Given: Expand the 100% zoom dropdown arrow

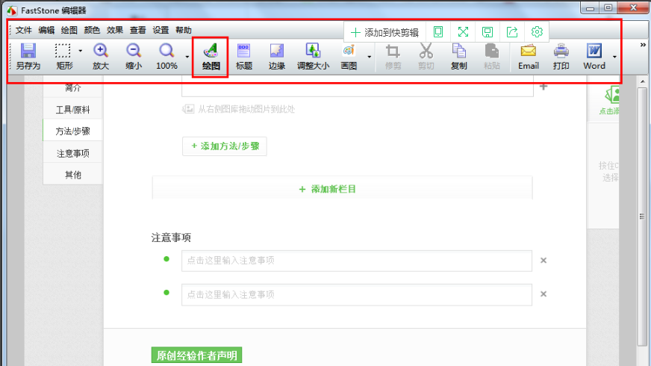Looking at the screenshot, I should click(187, 56).
